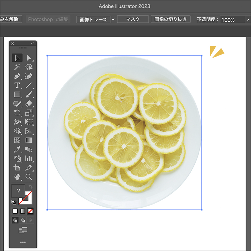The image size is (251, 251).
Task: Open the 画像トレース preset dropdown arrow
Action: pyautogui.click(x=113, y=19)
